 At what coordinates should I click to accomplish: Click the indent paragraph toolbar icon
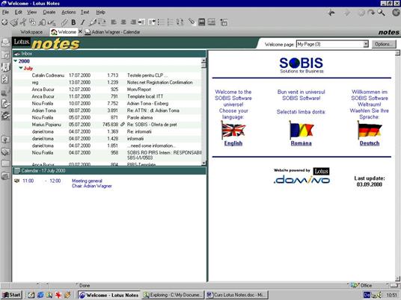point(141,22)
